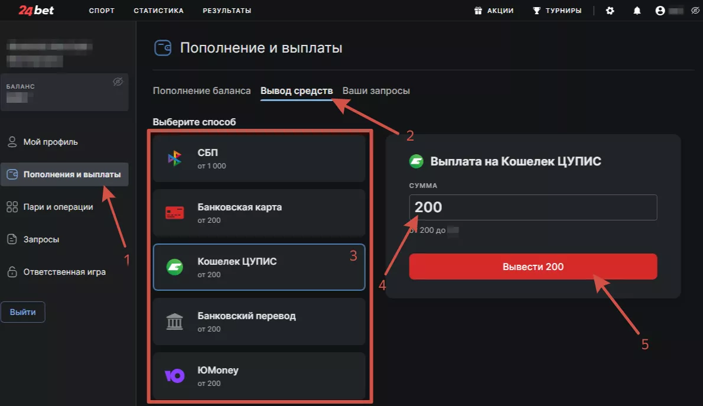Open Ваши запросы tab
This screenshot has width=703, height=406.
376,91
